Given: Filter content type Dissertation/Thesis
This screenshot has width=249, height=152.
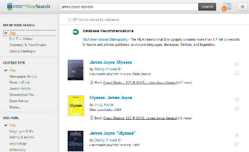Looking at the screenshot, I should [23, 95].
